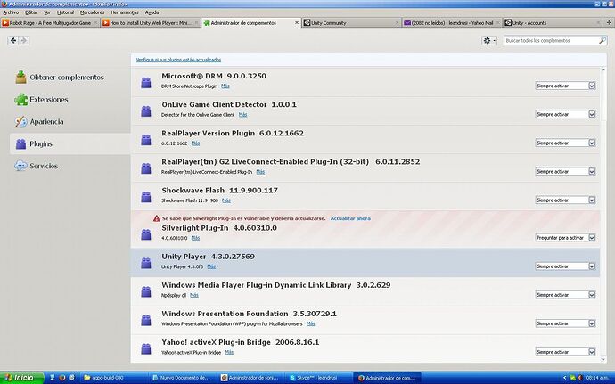The width and height of the screenshot is (615, 384).
Task: Click the RealPlayer G2 LiveConnect plugin icon
Action: 146,168
